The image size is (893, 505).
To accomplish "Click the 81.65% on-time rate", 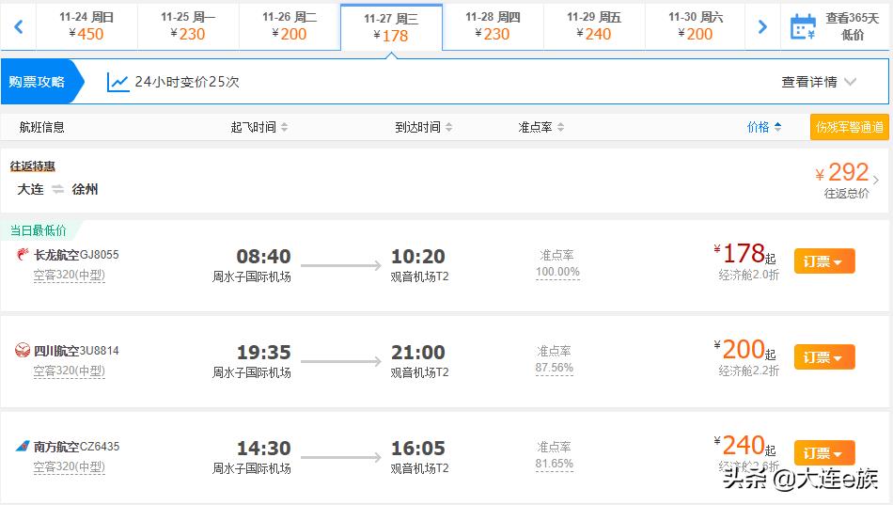I will click(x=555, y=464).
